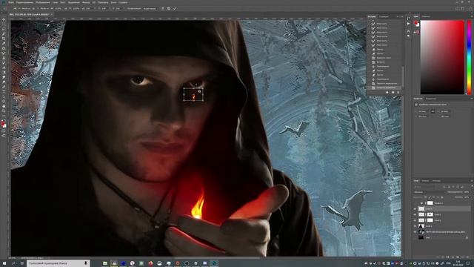Image resolution: width=474 pixels, height=267 pixels.
Task: Open the top collapsed panel icon beside History
Action: pyautogui.click(x=408, y=18)
